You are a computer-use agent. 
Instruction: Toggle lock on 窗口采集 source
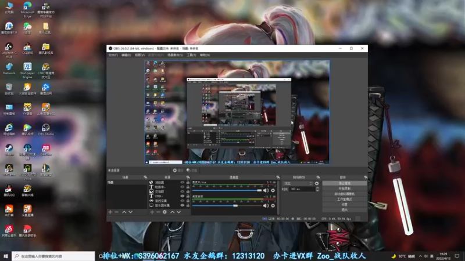[188, 201]
